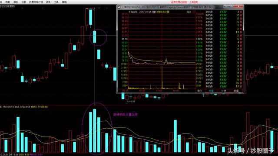
Task: Click the circled cyan candlestick on the crosshair
Action: point(95,37)
